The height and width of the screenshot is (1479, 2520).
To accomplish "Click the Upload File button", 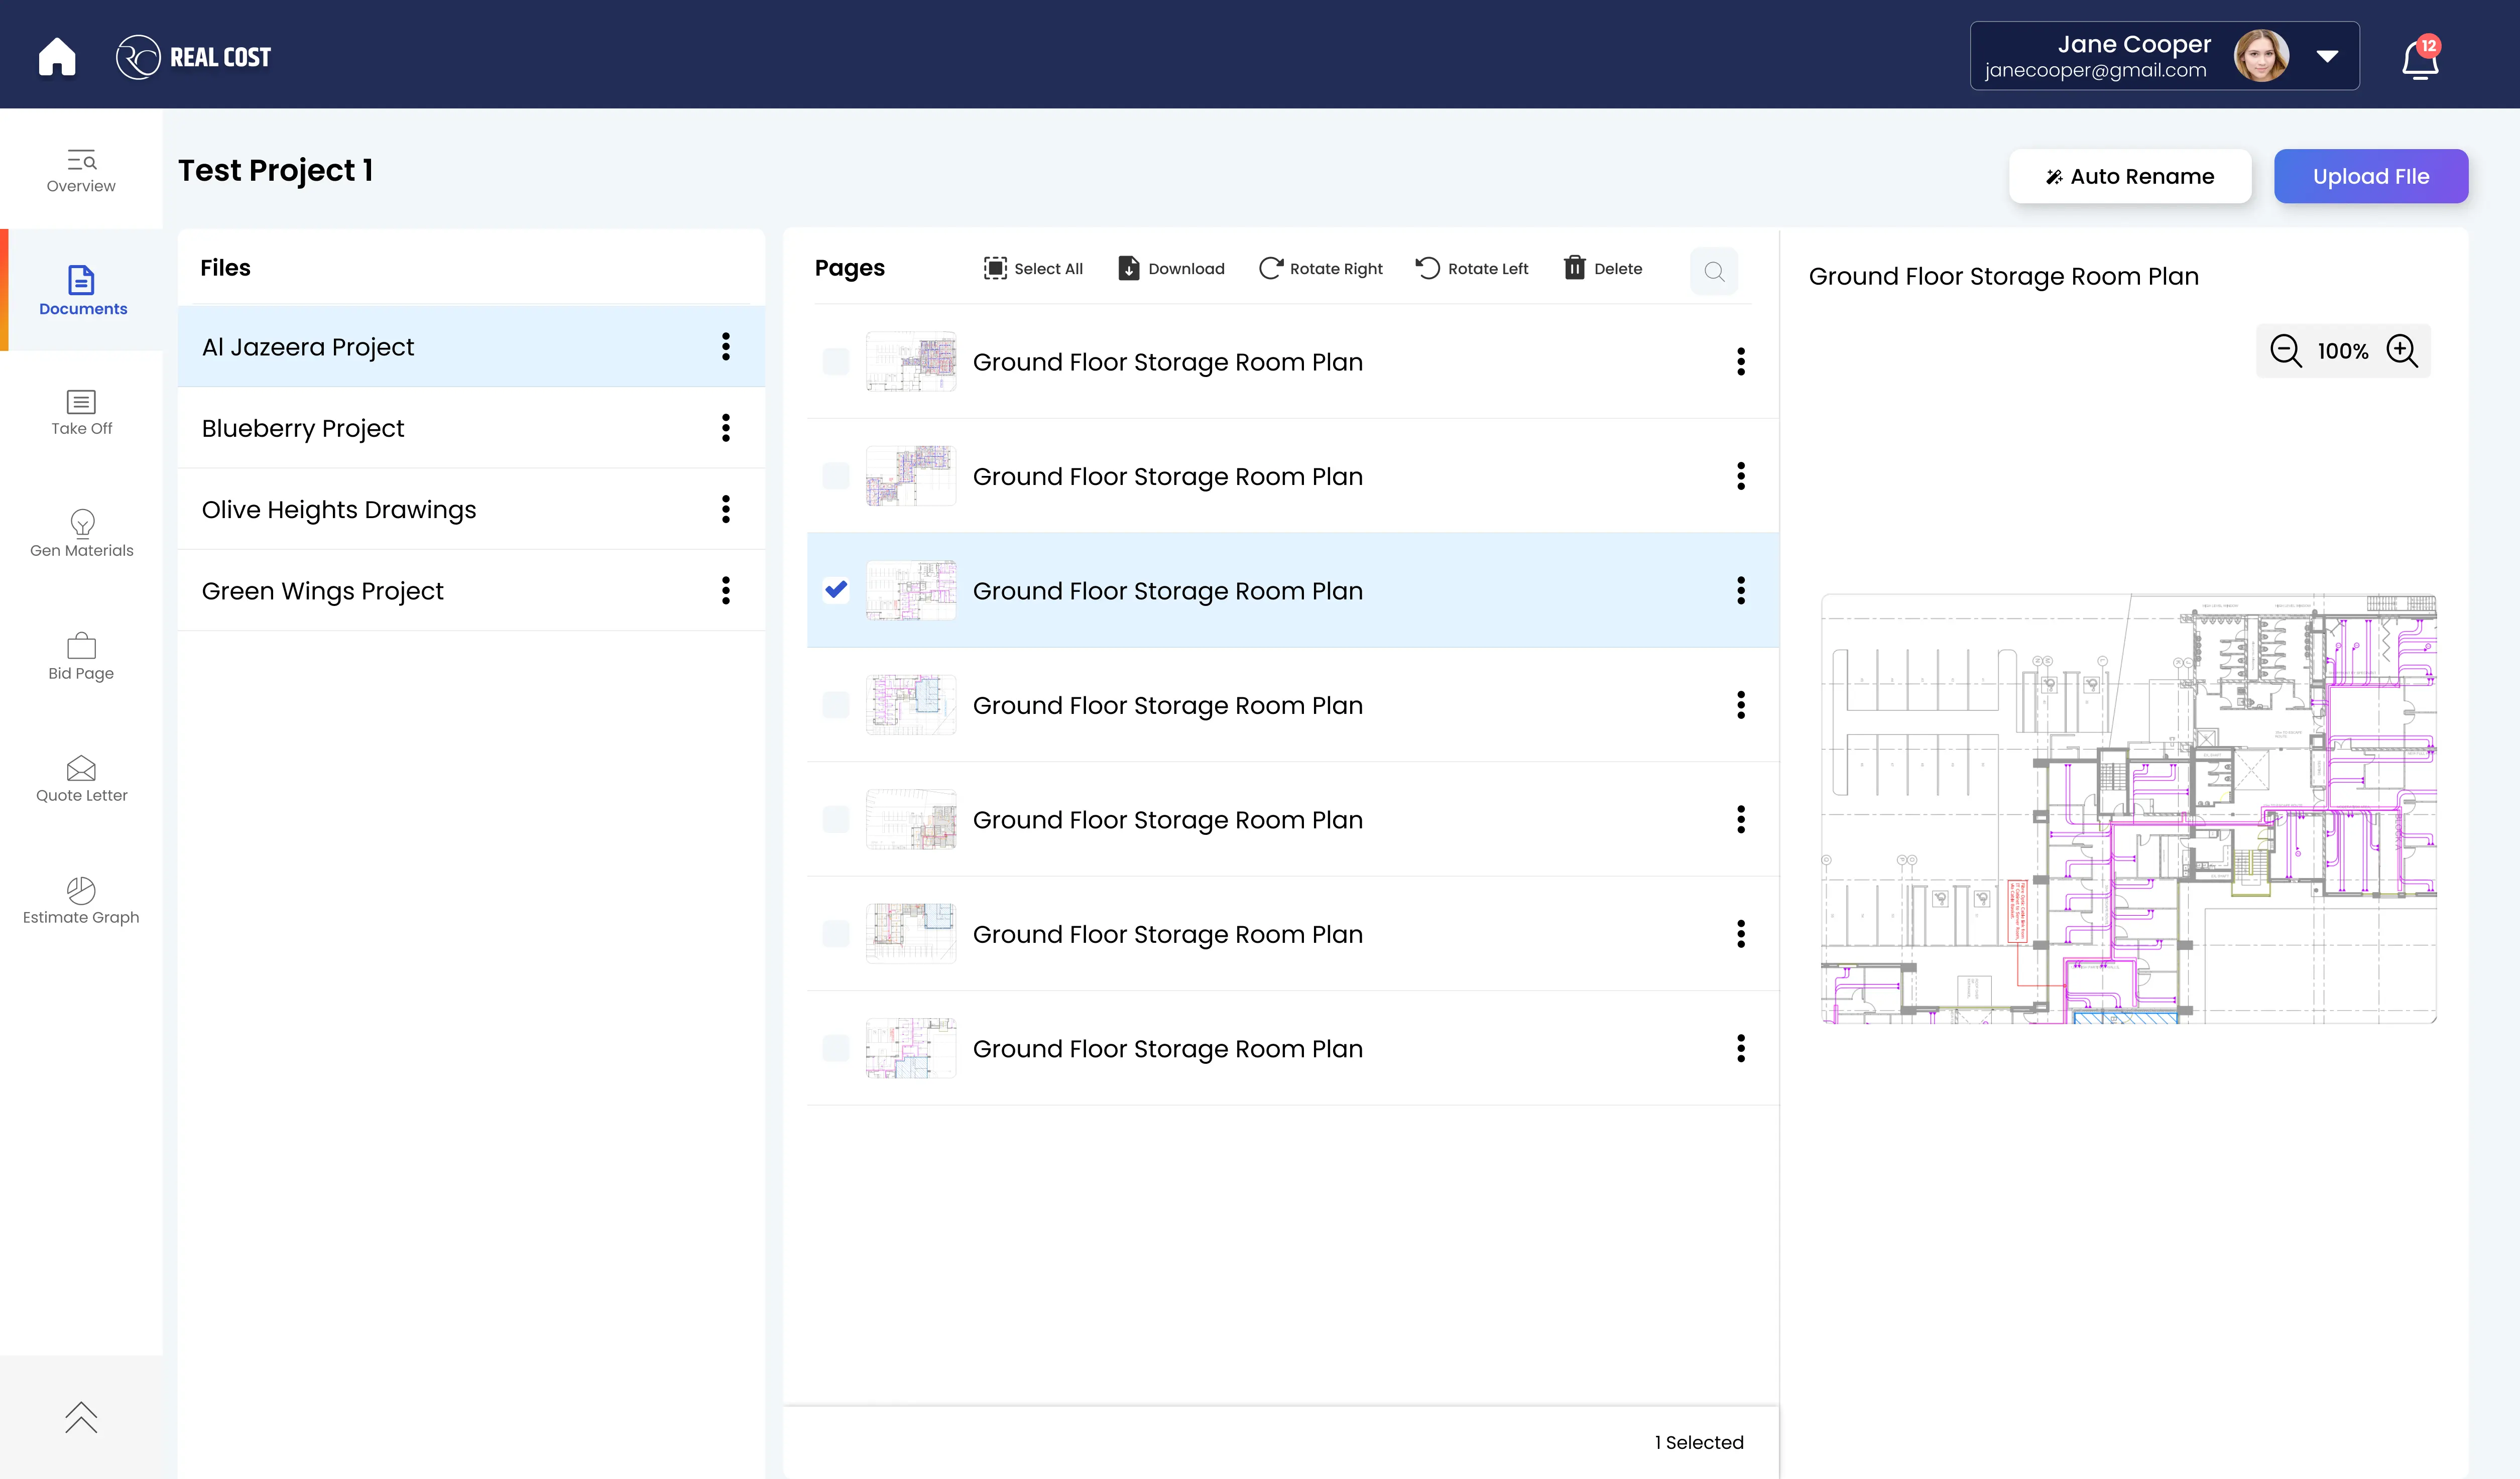I will click(2371, 176).
